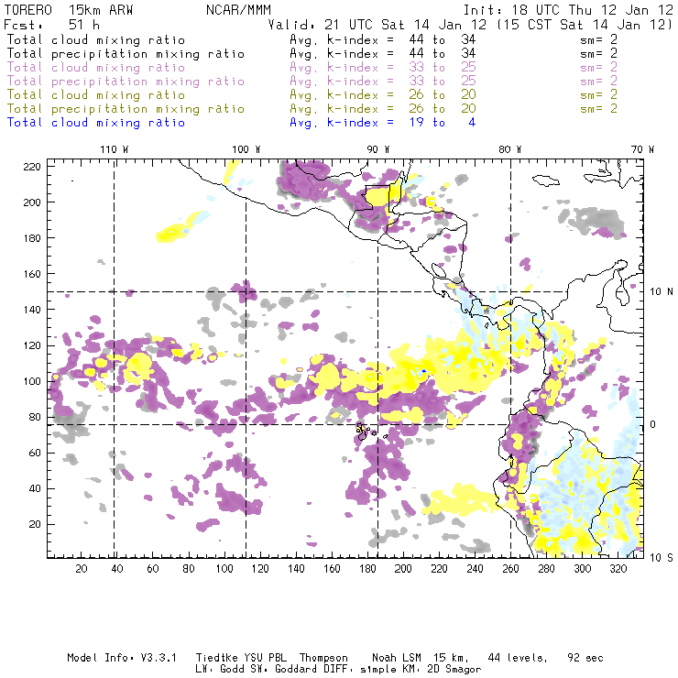Click '2D Smagor' footer text
This screenshot has width=678, height=678.
point(454,670)
